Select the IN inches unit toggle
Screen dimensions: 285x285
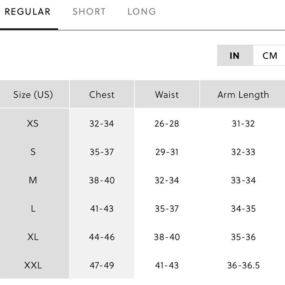click(235, 56)
